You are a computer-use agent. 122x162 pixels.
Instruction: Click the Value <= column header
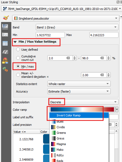click(26, 131)
